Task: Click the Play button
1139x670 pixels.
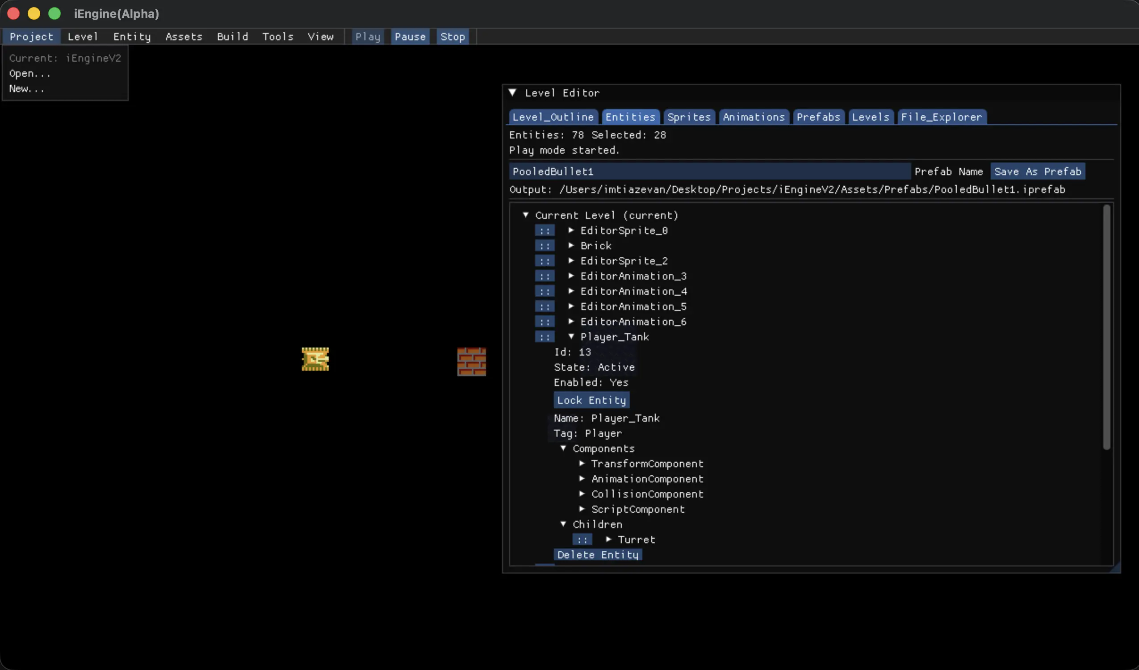Action: click(368, 37)
